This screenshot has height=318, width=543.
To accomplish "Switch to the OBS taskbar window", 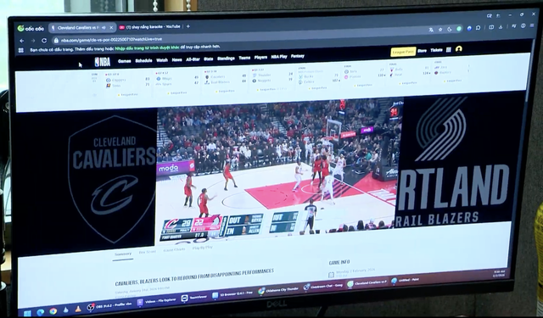I will pos(109,305).
